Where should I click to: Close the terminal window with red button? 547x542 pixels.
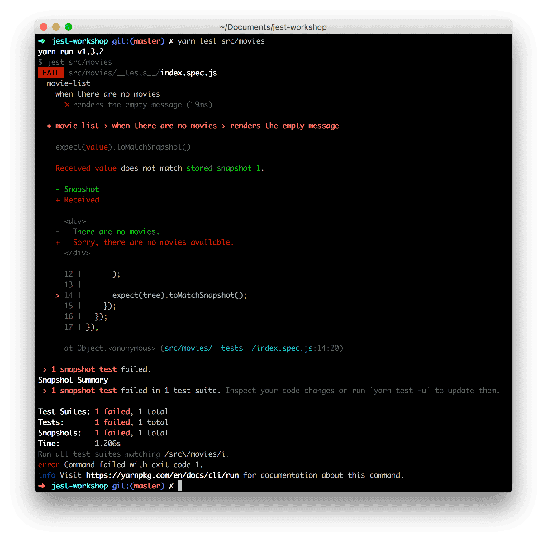tap(44, 27)
